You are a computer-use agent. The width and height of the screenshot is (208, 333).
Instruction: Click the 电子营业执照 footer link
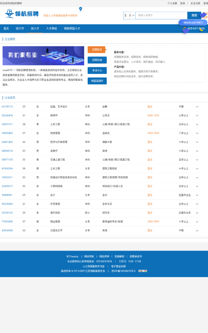click(x=118, y=266)
